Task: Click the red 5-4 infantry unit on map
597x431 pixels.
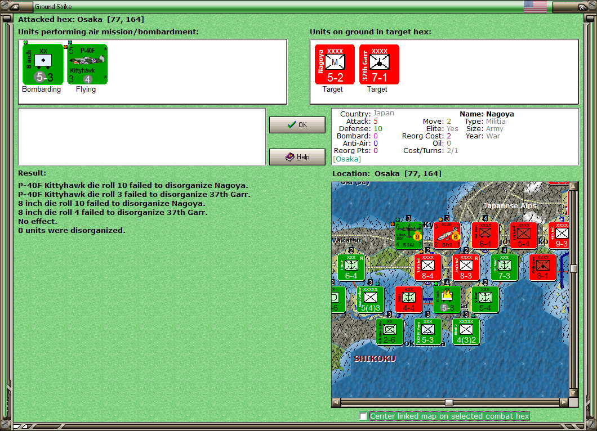Action: [x=524, y=235]
